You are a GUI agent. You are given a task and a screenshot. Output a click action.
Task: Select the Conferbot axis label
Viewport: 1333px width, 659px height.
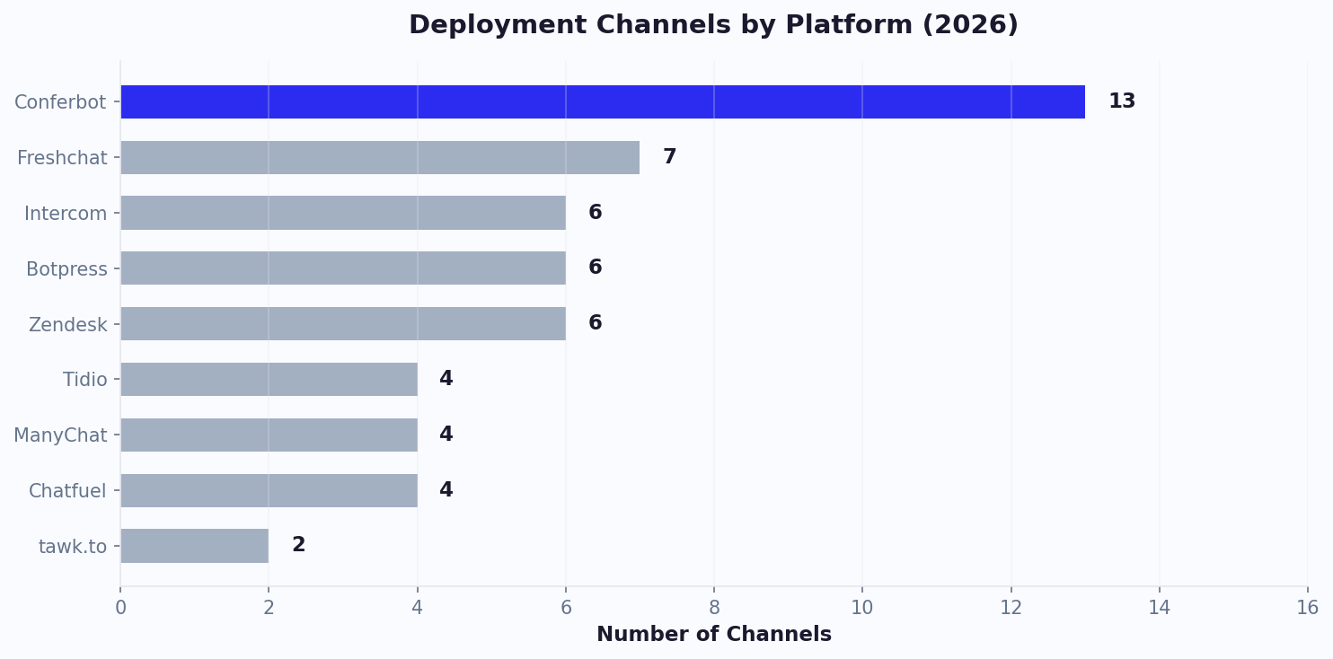(x=61, y=101)
